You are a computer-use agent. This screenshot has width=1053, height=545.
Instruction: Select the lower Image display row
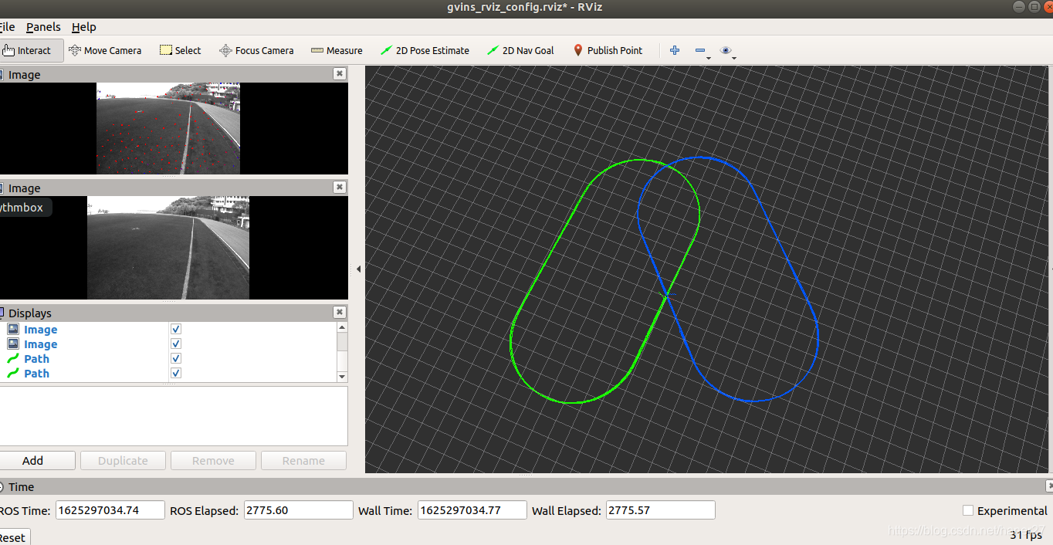point(168,344)
